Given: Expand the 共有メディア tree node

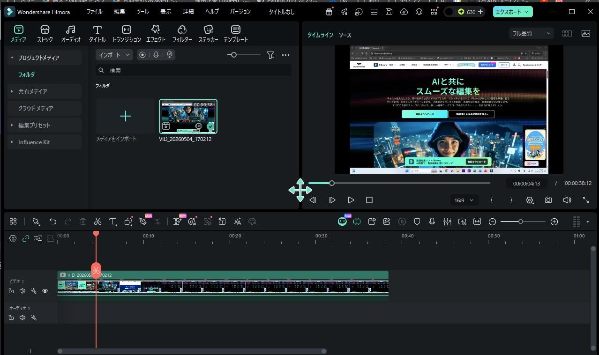Looking at the screenshot, I should pos(12,91).
